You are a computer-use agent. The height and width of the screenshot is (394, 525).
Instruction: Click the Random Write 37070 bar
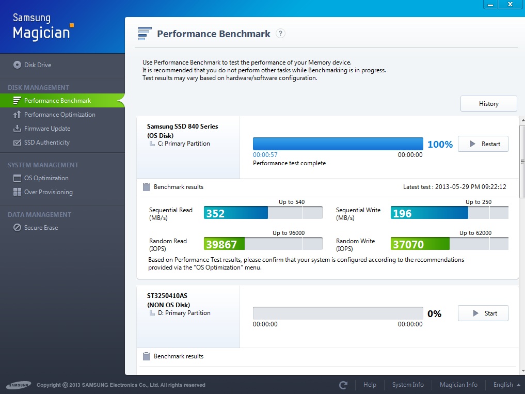(449, 244)
